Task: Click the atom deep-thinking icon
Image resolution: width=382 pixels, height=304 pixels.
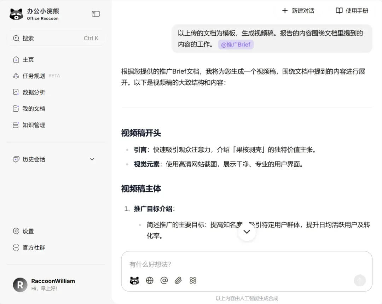Action: coord(193,280)
